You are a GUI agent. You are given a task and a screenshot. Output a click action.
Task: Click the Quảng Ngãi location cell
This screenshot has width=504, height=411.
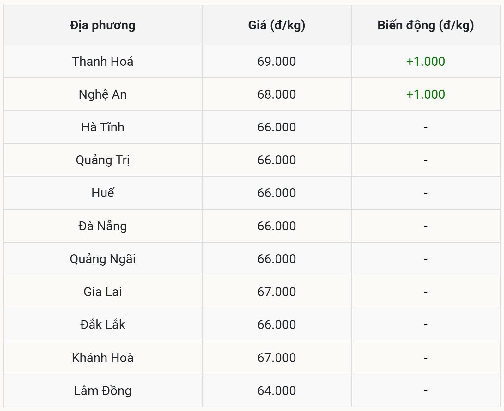[x=103, y=259]
